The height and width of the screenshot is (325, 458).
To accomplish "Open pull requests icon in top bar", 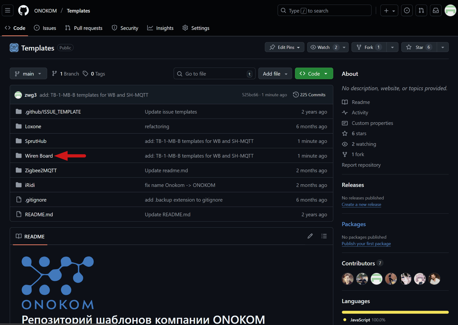I will pos(421,10).
